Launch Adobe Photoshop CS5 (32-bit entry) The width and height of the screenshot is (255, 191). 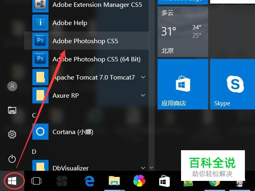[86, 41]
